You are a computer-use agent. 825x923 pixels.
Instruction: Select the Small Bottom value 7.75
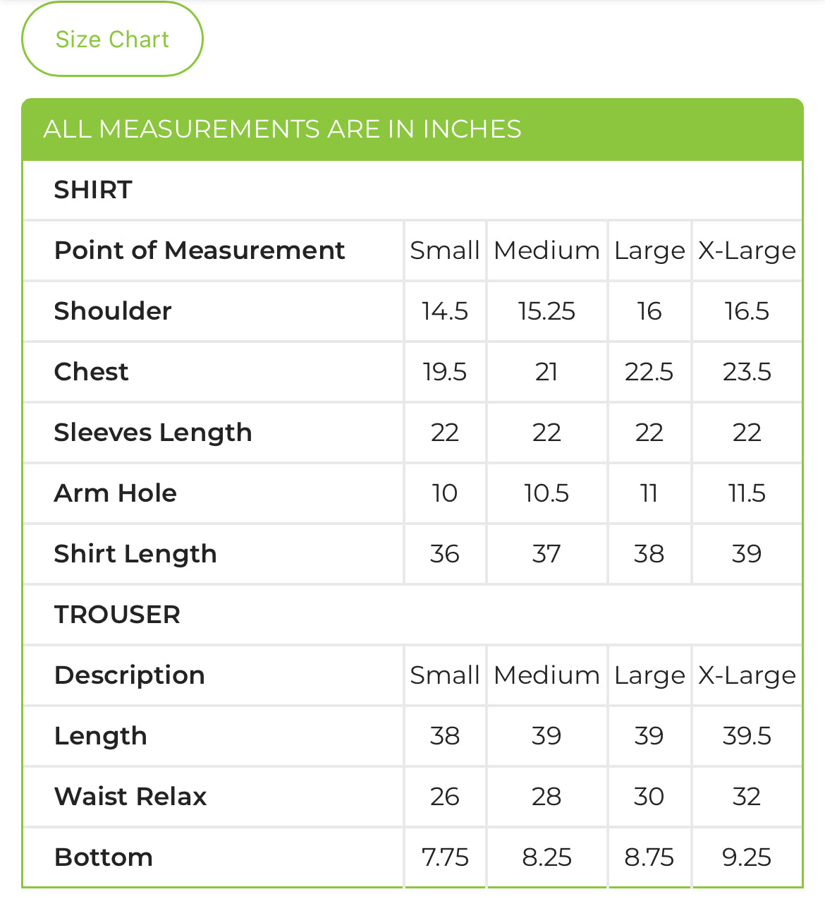point(445,857)
